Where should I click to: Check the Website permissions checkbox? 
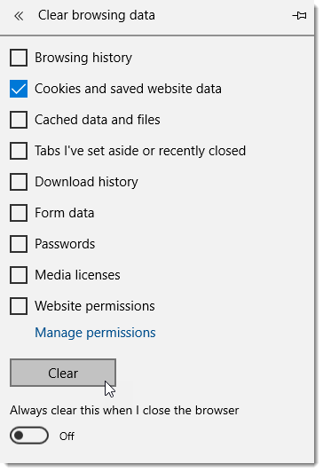(x=19, y=306)
